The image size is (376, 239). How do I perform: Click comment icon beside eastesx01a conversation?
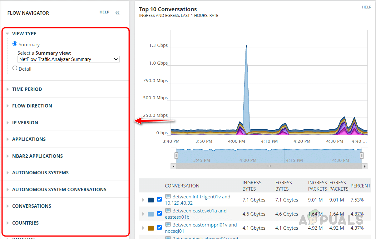(x=168, y=211)
